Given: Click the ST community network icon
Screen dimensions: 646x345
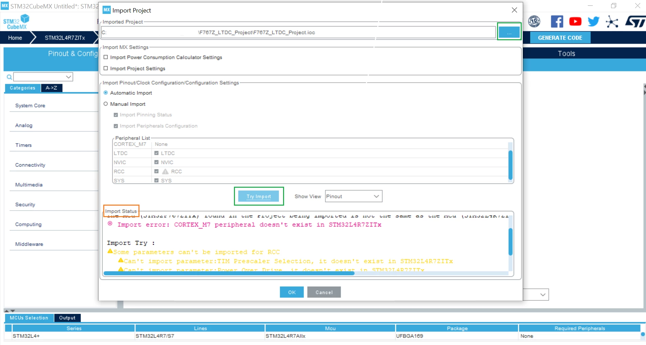Looking at the screenshot, I should tap(612, 22).
